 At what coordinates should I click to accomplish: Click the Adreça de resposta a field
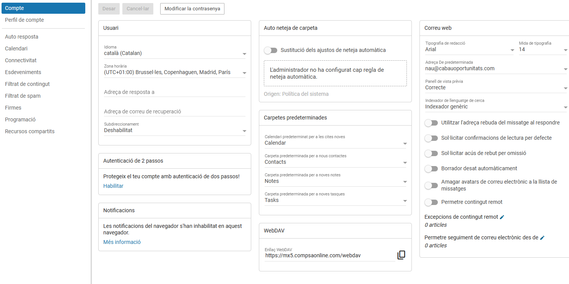tap(175, 92)
